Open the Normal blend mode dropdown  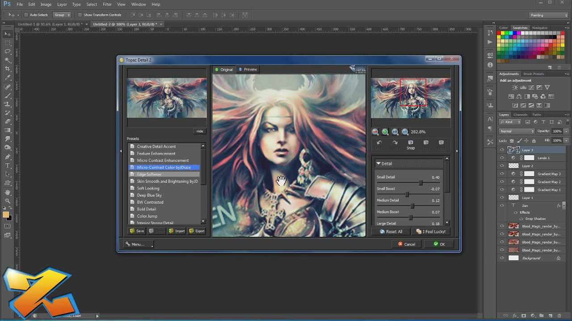517,131
